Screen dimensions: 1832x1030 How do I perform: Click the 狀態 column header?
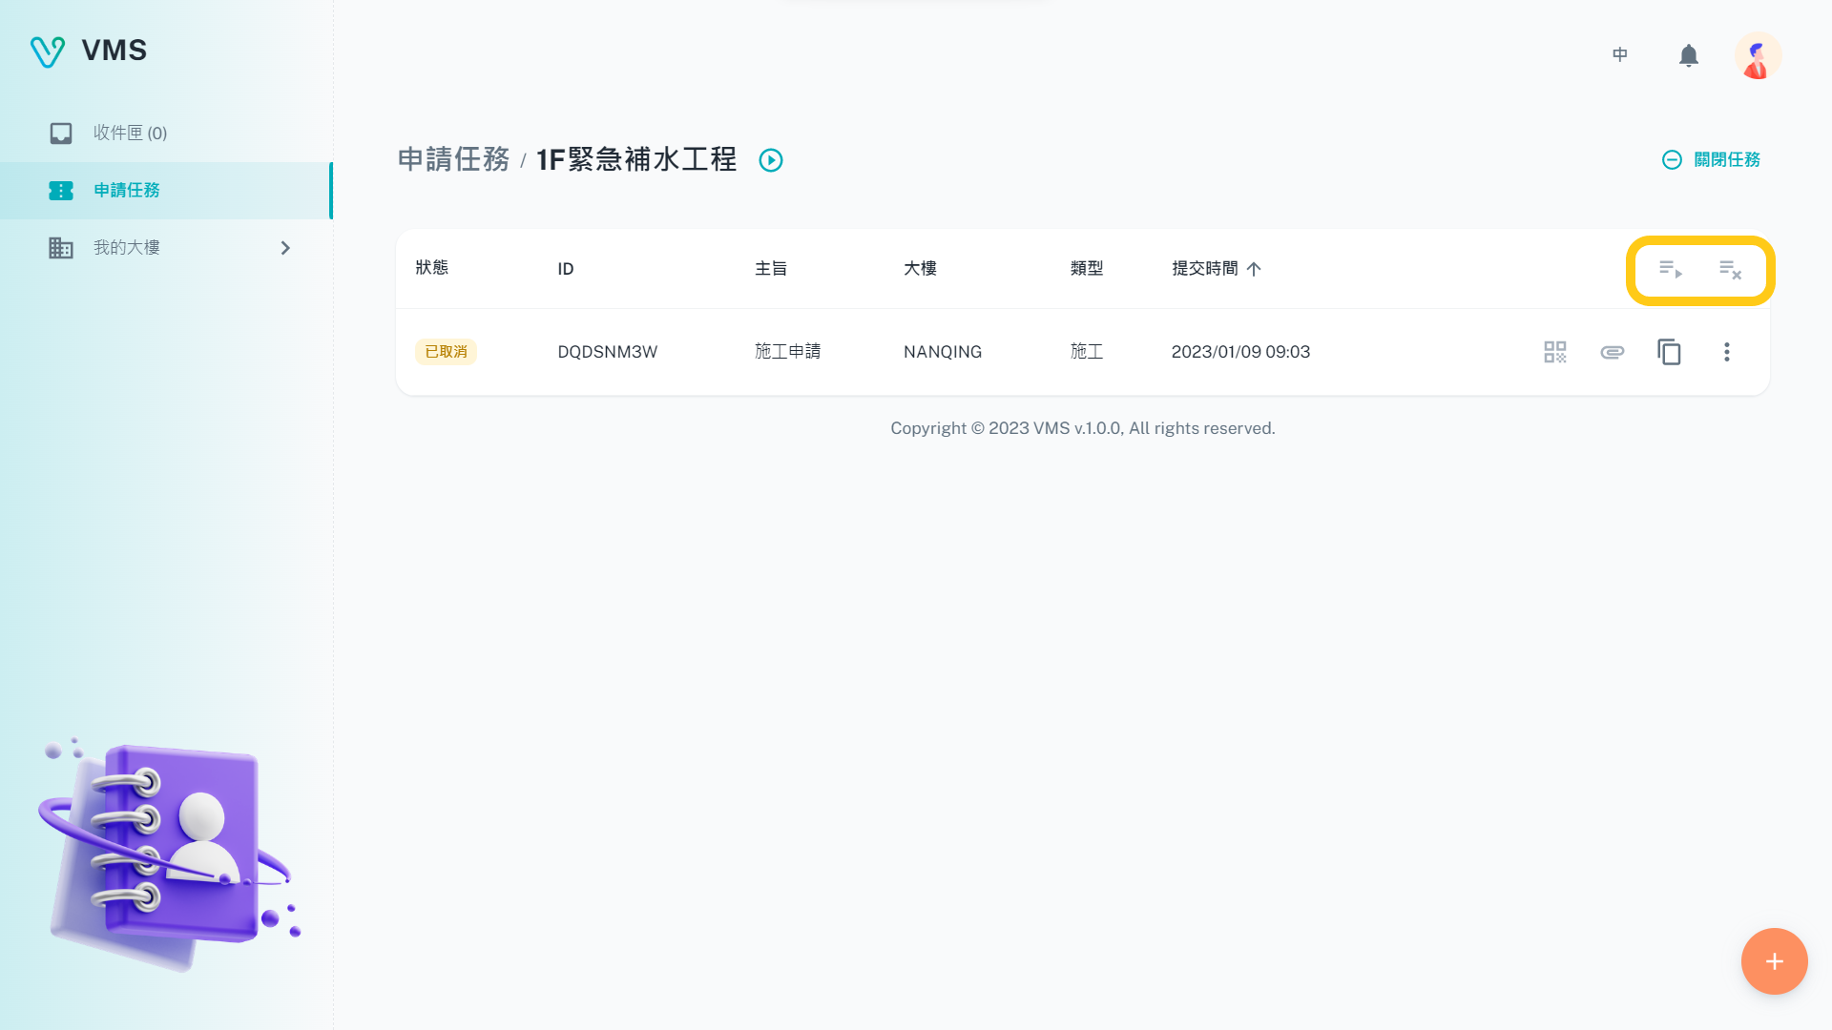point(431,268)
